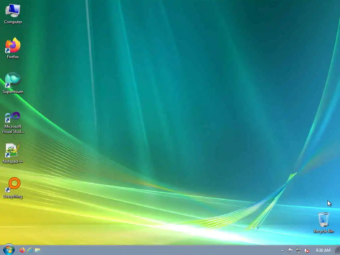340x255 pixels.
Task: Select the Microsoft Visual Studio shortcut
Action: click(x=13, y=123)
